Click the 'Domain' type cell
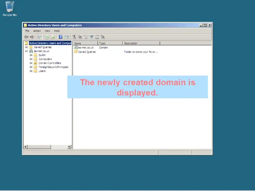Screen dimensions: 255x191 (x=104, y=47)
